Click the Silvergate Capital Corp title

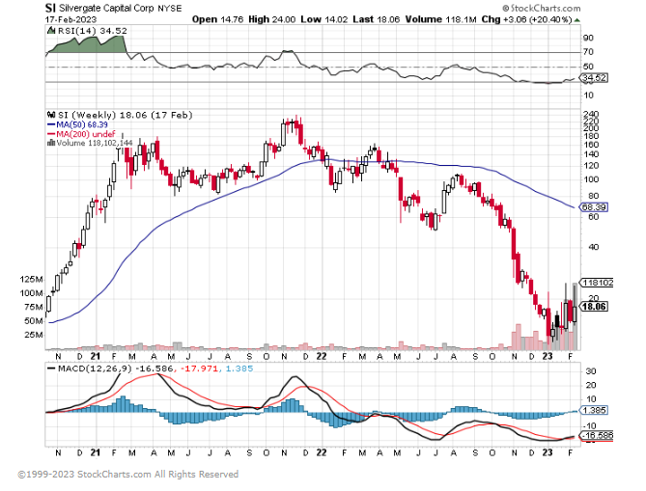(x=106, y=8)
